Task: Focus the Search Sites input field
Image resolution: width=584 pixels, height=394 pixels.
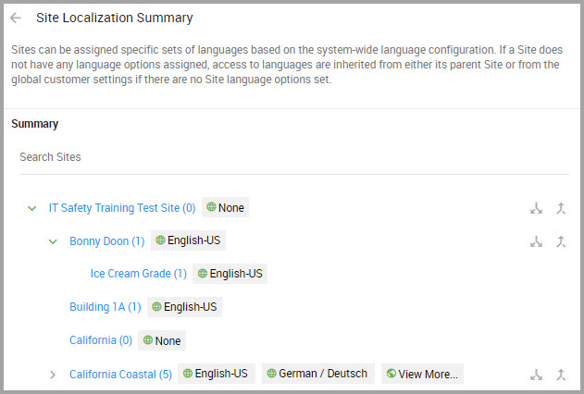Action: pos(294,157)
